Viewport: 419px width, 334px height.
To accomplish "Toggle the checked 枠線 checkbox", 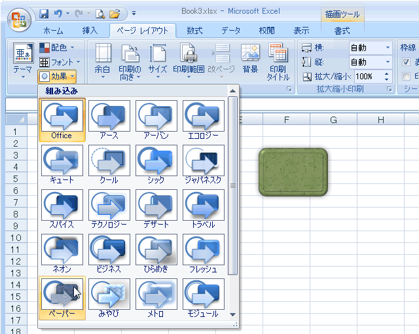I will pyautogui.click(x=406, y=62).
